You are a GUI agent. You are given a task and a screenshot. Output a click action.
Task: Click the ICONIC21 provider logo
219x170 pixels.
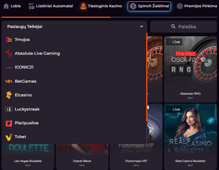(9, 68)
